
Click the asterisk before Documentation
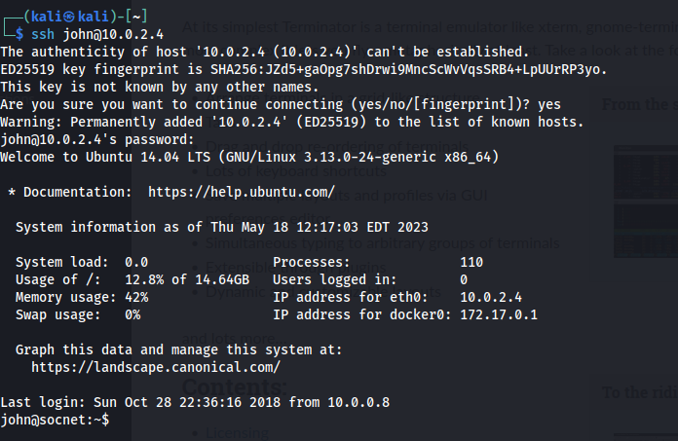(12, 192)
